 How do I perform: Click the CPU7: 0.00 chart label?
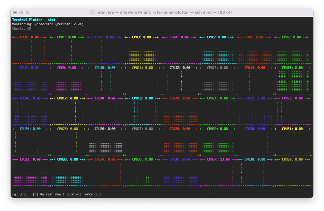click(291, 37)
